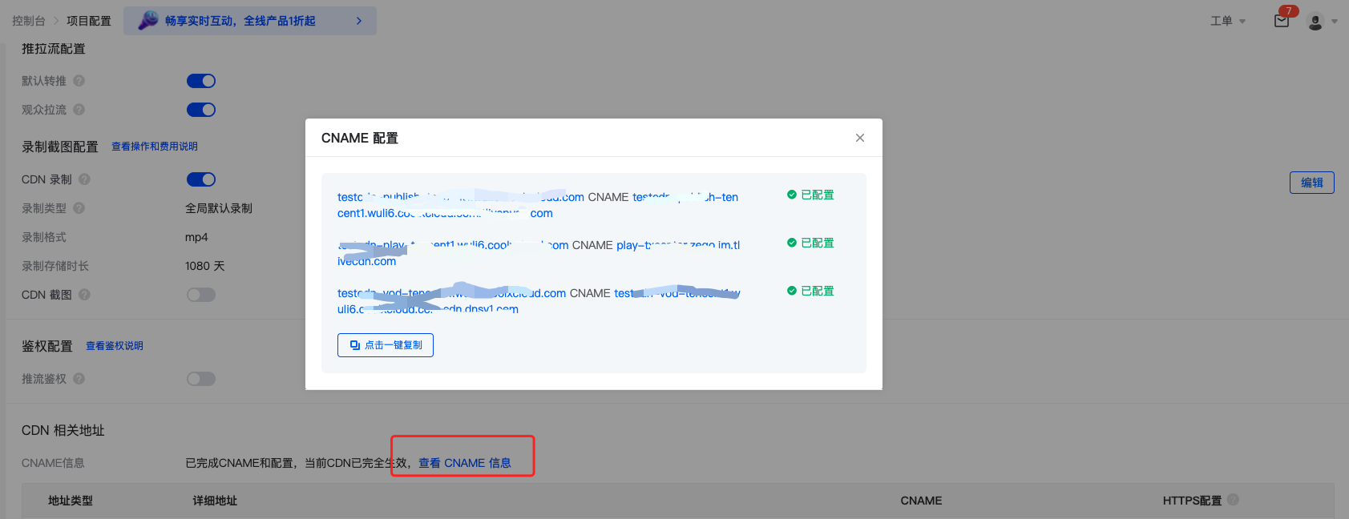Toggle the 观众拉流 switch

201,110
